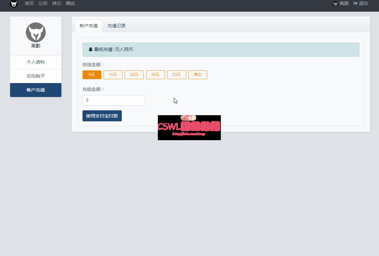
Task: Log out using the 退出 link
Action: [360, 3]
